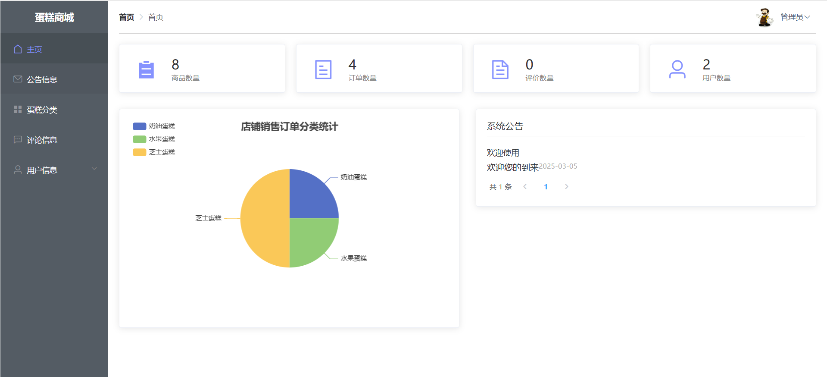Screen dimensions: 827x377
Task: Open 主页 in the sidebar
Action: [x=54, y=49]
